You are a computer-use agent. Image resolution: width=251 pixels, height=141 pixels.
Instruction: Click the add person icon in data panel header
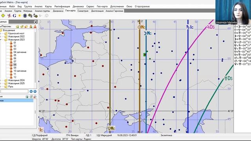point(31,26)
